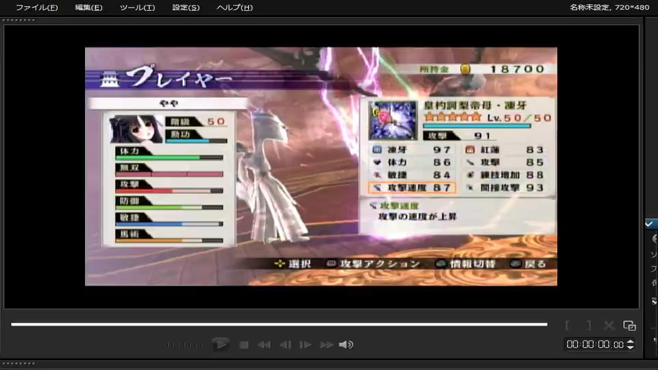The width and height of the screenshot is (658, 370).
Task: Click the rewind double-arrow button
Action: (264, 345)
